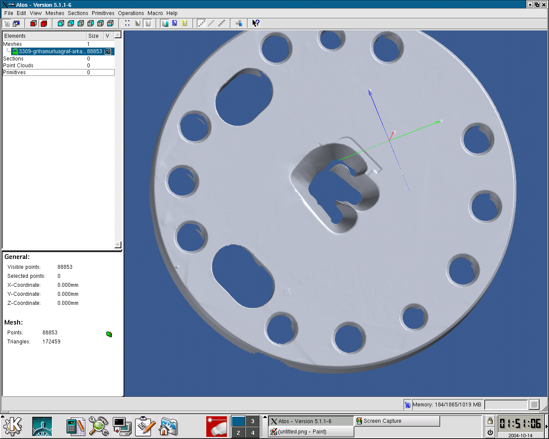Viewport: 549px width, 439px height.
Task: Switch to point display mode icon
Action: [127, 23]
